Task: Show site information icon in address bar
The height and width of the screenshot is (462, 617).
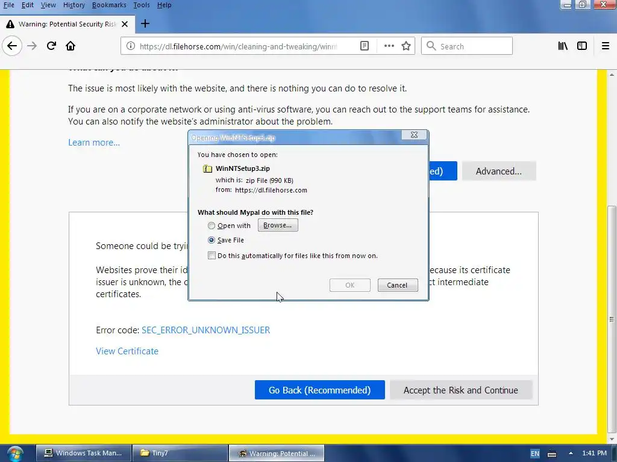Action: coord(130,46)
